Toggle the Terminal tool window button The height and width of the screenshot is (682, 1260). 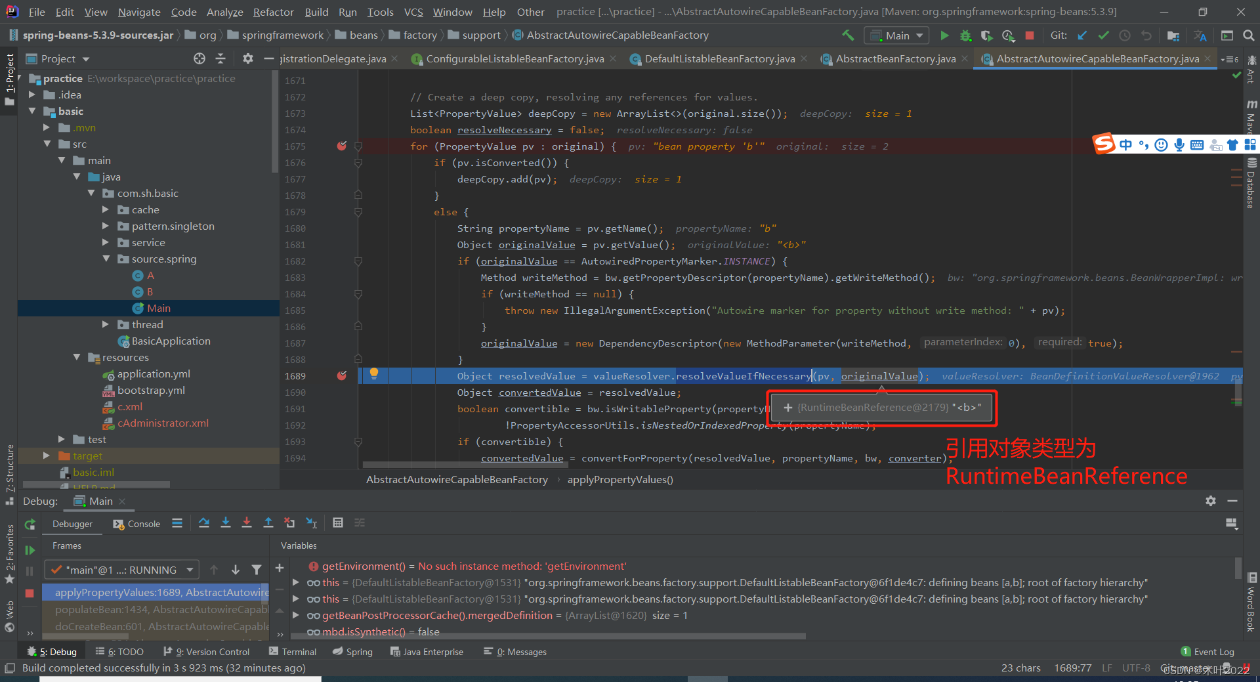[293, 652]
